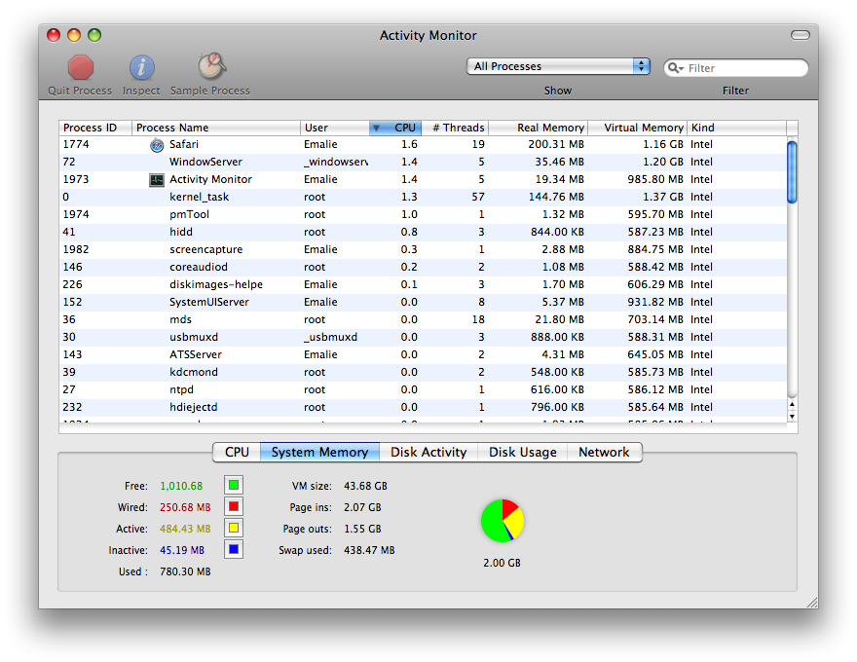Select the pmTool process row

tap(423, 214)
